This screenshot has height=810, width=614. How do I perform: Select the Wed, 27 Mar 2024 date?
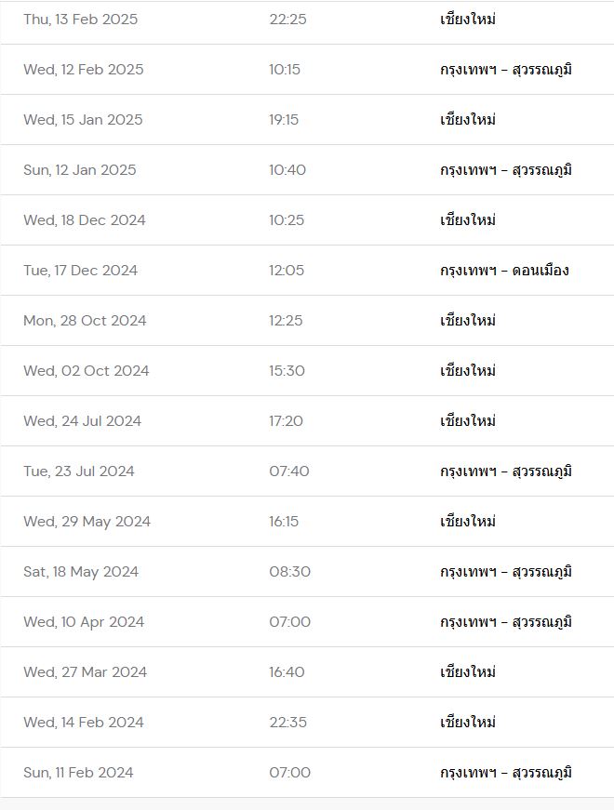85,672
